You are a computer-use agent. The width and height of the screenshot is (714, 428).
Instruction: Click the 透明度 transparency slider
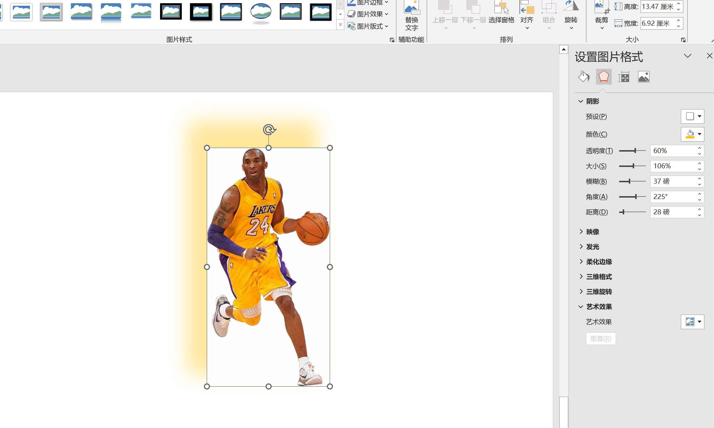pyautogui.click(x=632, y=151)
